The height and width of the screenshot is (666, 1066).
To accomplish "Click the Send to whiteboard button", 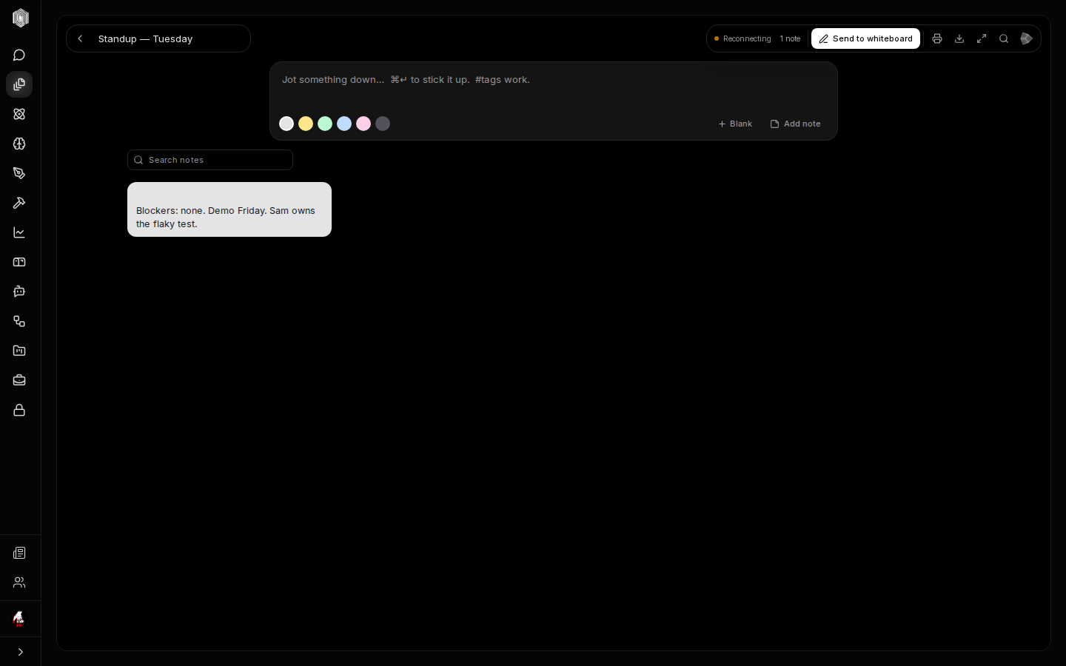I will (x=865, y=38).
